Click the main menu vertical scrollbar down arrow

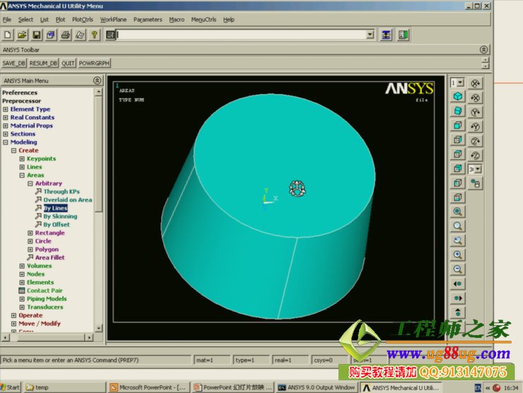coord(98,328)
